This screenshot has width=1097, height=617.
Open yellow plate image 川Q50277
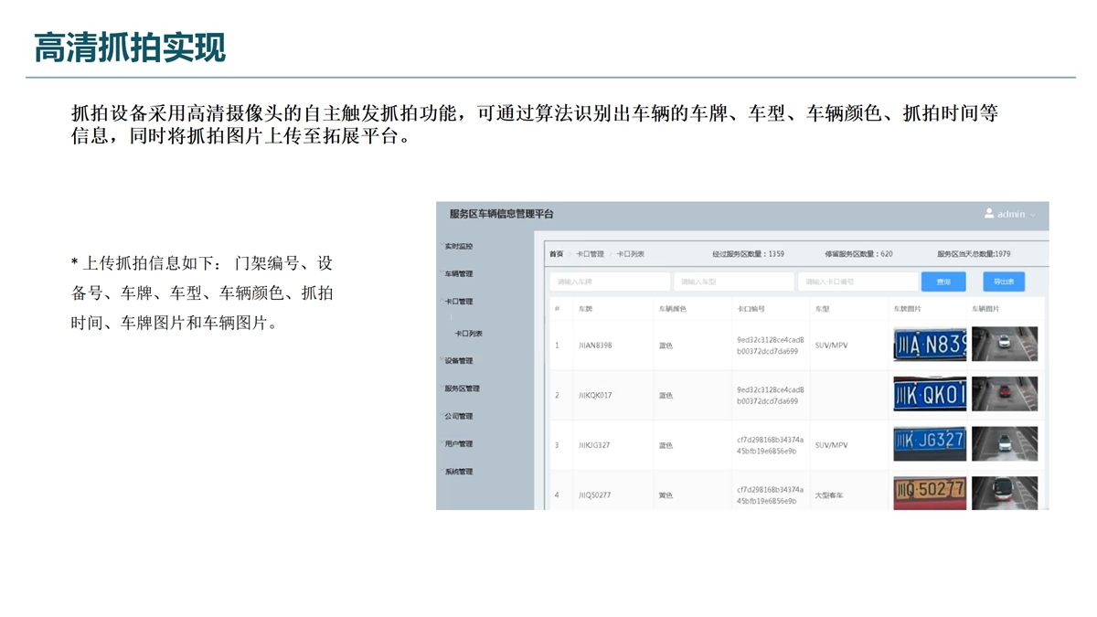(x=929, y=494)
